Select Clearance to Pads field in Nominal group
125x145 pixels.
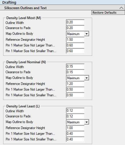coord(75,72)
